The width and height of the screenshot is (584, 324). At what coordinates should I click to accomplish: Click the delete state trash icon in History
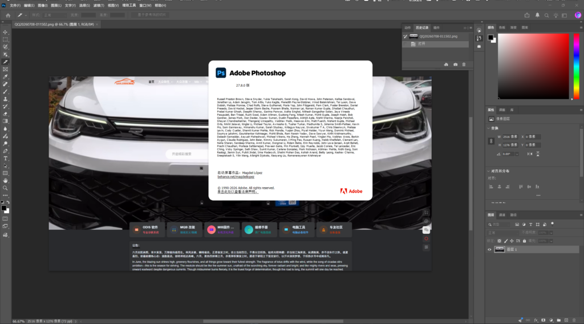tap(464, 64)
